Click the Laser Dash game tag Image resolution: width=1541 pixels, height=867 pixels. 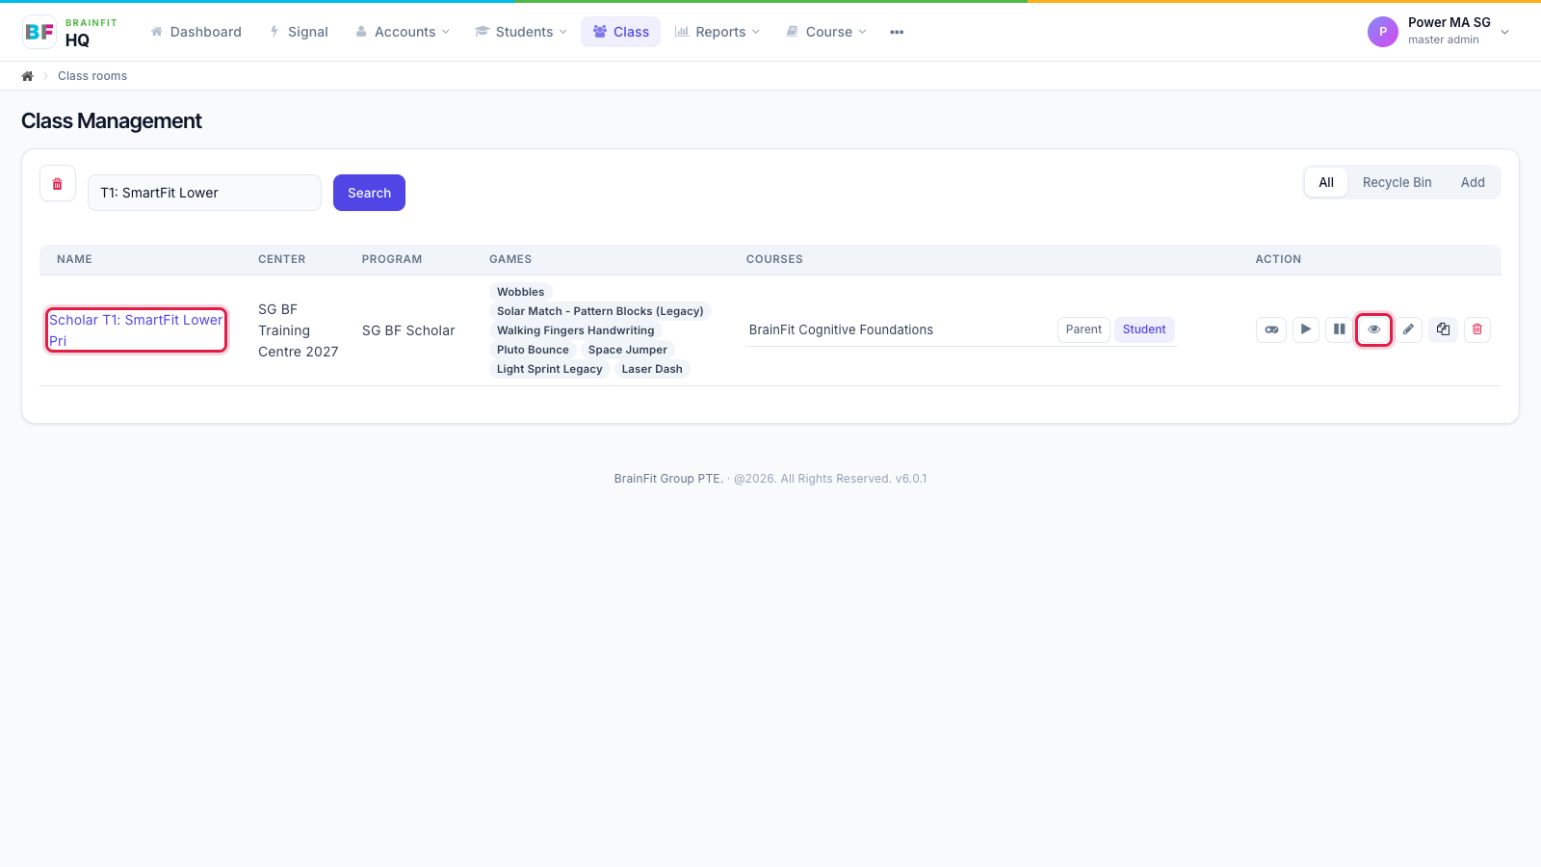coord(652,369)
